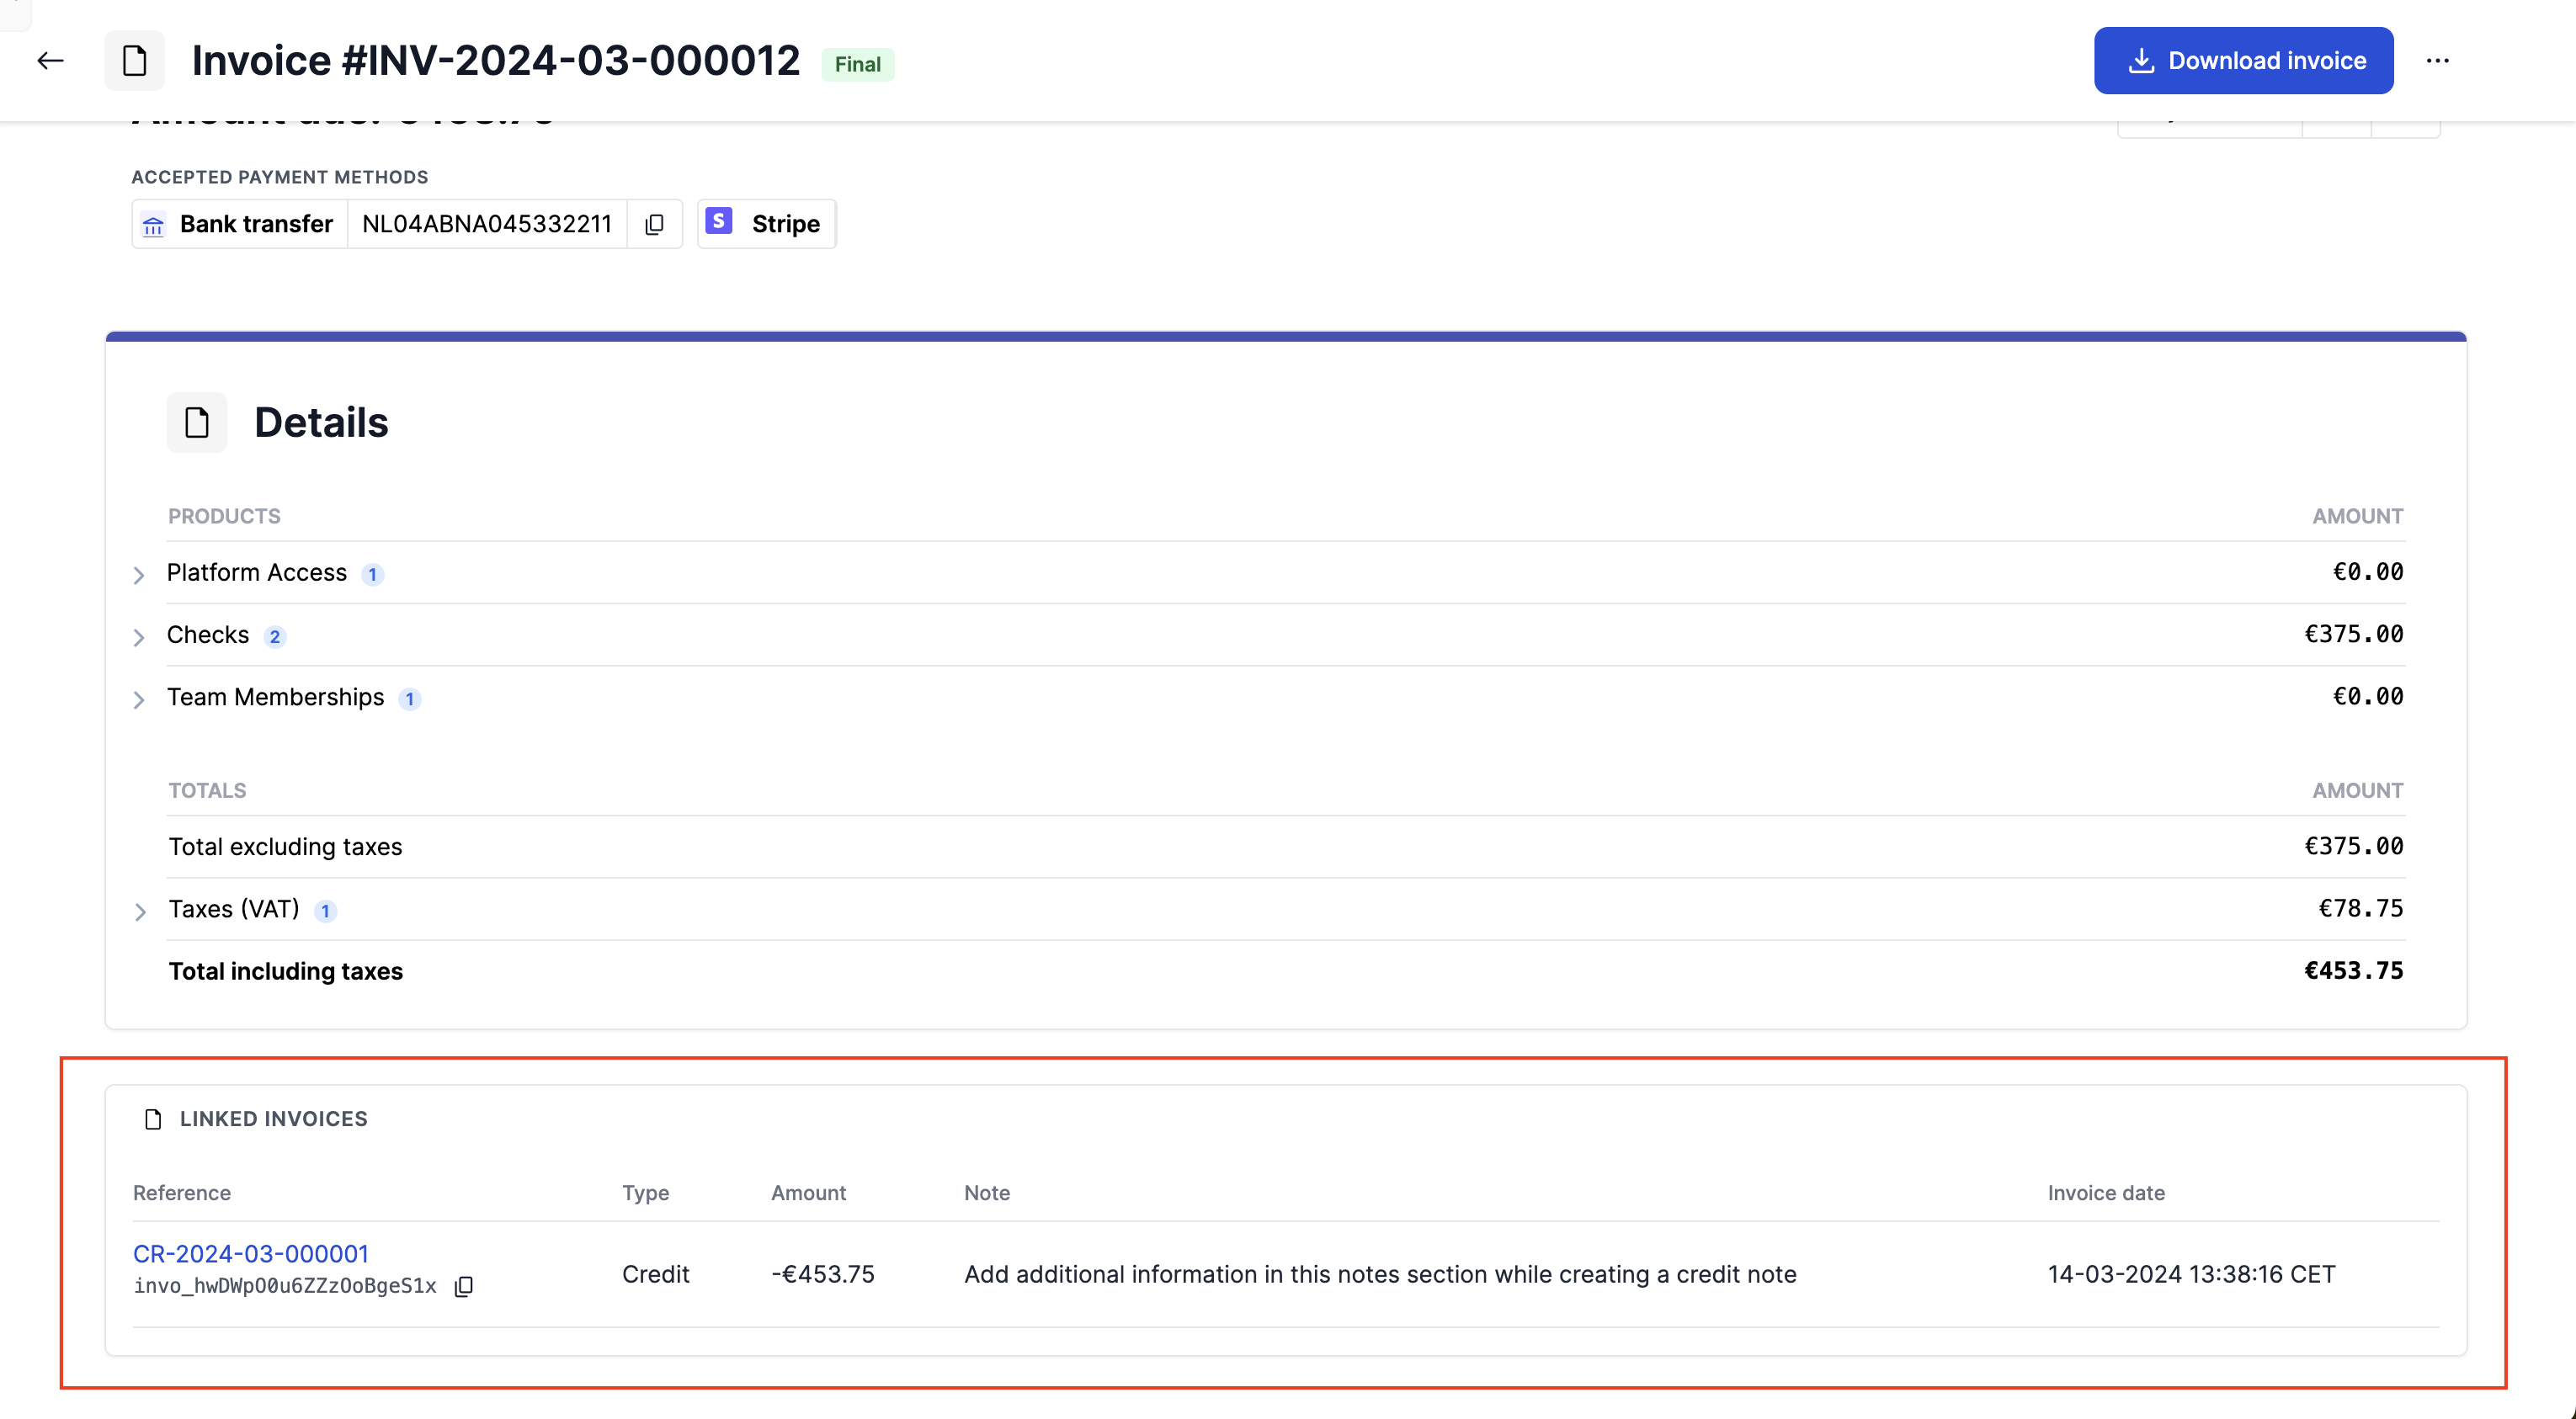Click the Stripe logo icon
The height and width of the screenshot is (1419, 2576).
(x=719, y=221)
